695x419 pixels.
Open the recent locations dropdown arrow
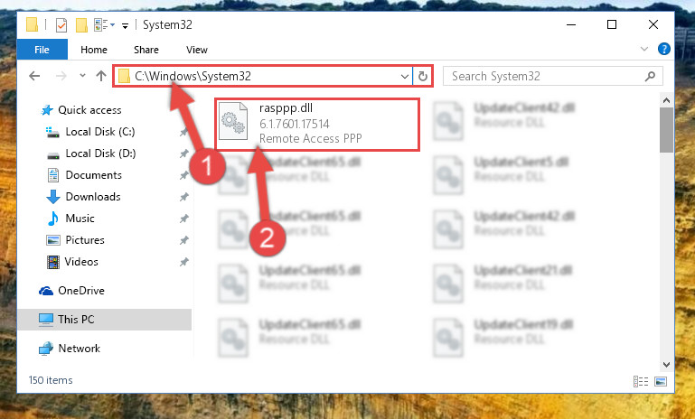pos(82,75)
